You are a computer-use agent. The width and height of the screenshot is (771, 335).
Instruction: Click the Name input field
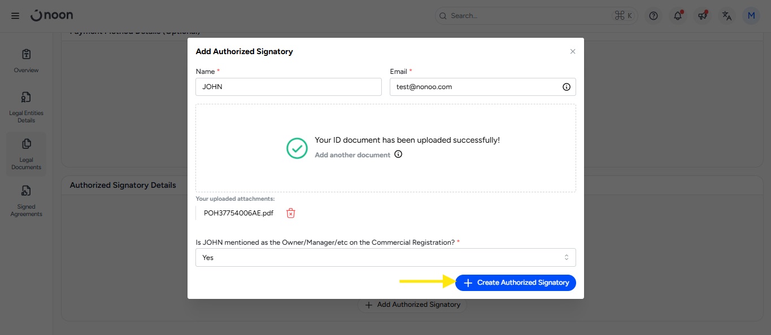tap(289, 87)
